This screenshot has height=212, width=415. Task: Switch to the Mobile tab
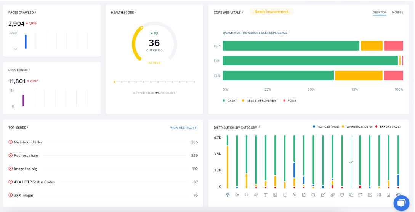coord(397,13)
